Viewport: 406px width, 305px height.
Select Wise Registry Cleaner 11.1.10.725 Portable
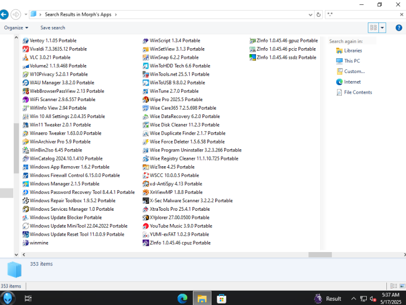[190, 158]
